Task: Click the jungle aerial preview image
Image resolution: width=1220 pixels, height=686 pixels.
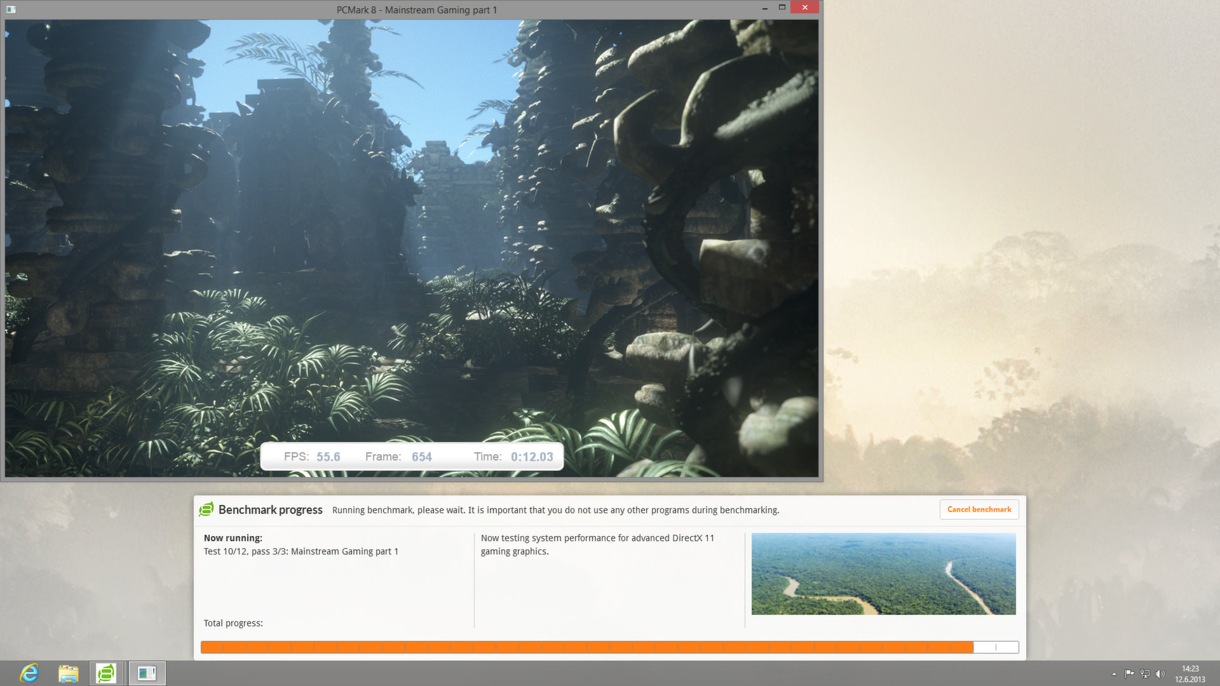Action: point(883,574)
